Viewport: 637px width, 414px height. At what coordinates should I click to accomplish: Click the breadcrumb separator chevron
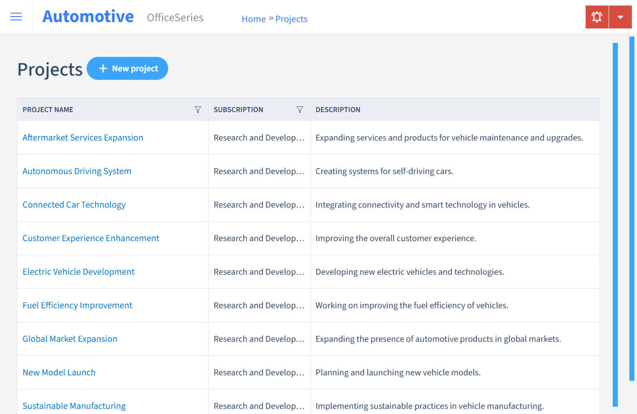tap(271, 18)
